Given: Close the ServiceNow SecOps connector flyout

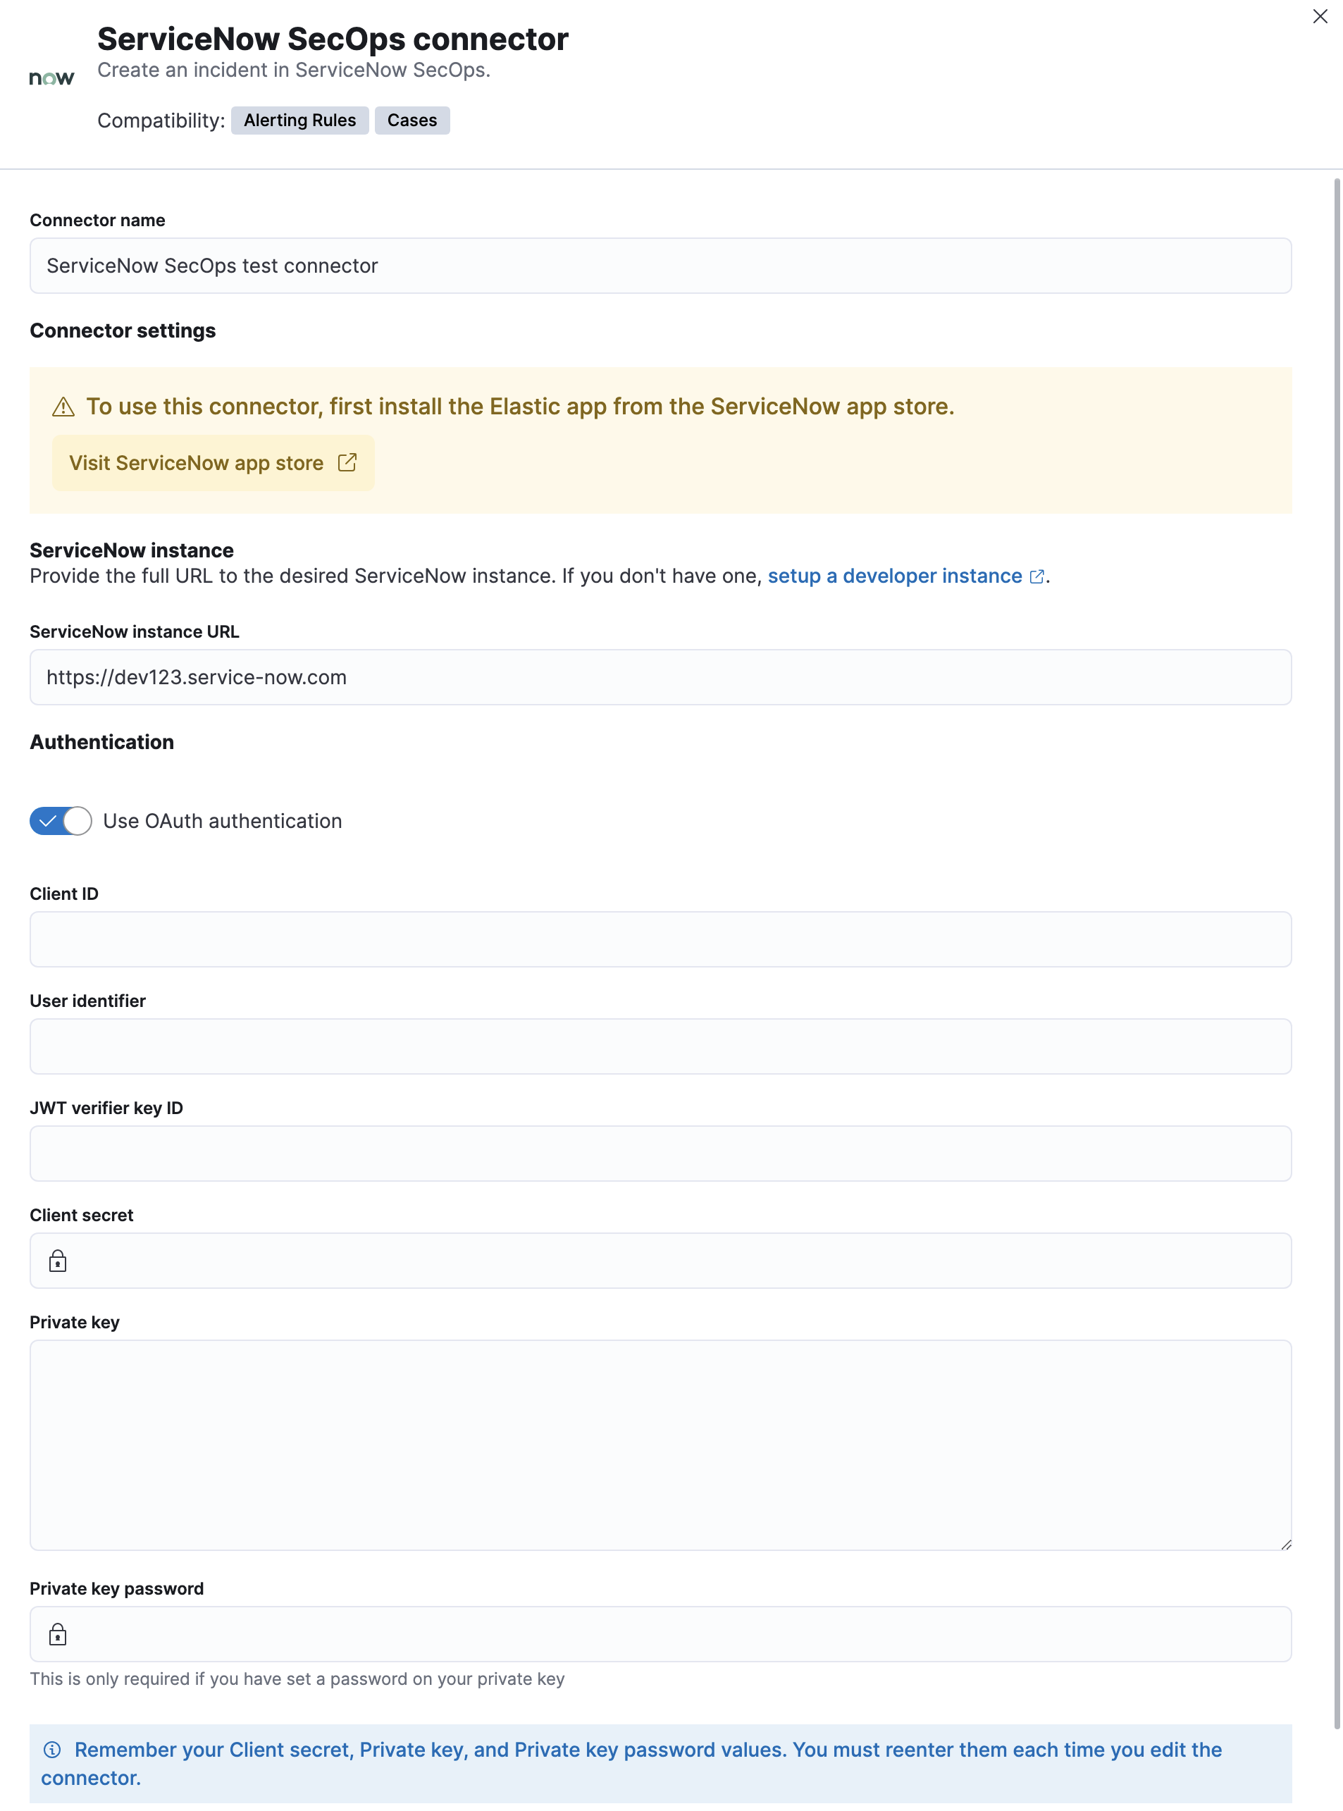Looking at the screenshot, I should pos(1320,16).
